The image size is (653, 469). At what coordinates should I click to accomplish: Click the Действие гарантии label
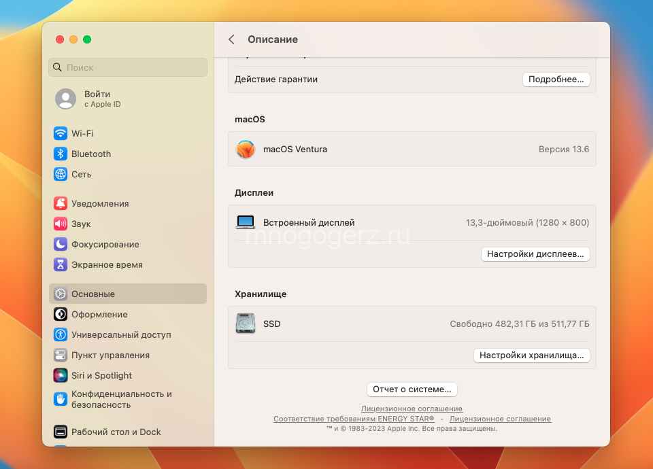point(276,80)
